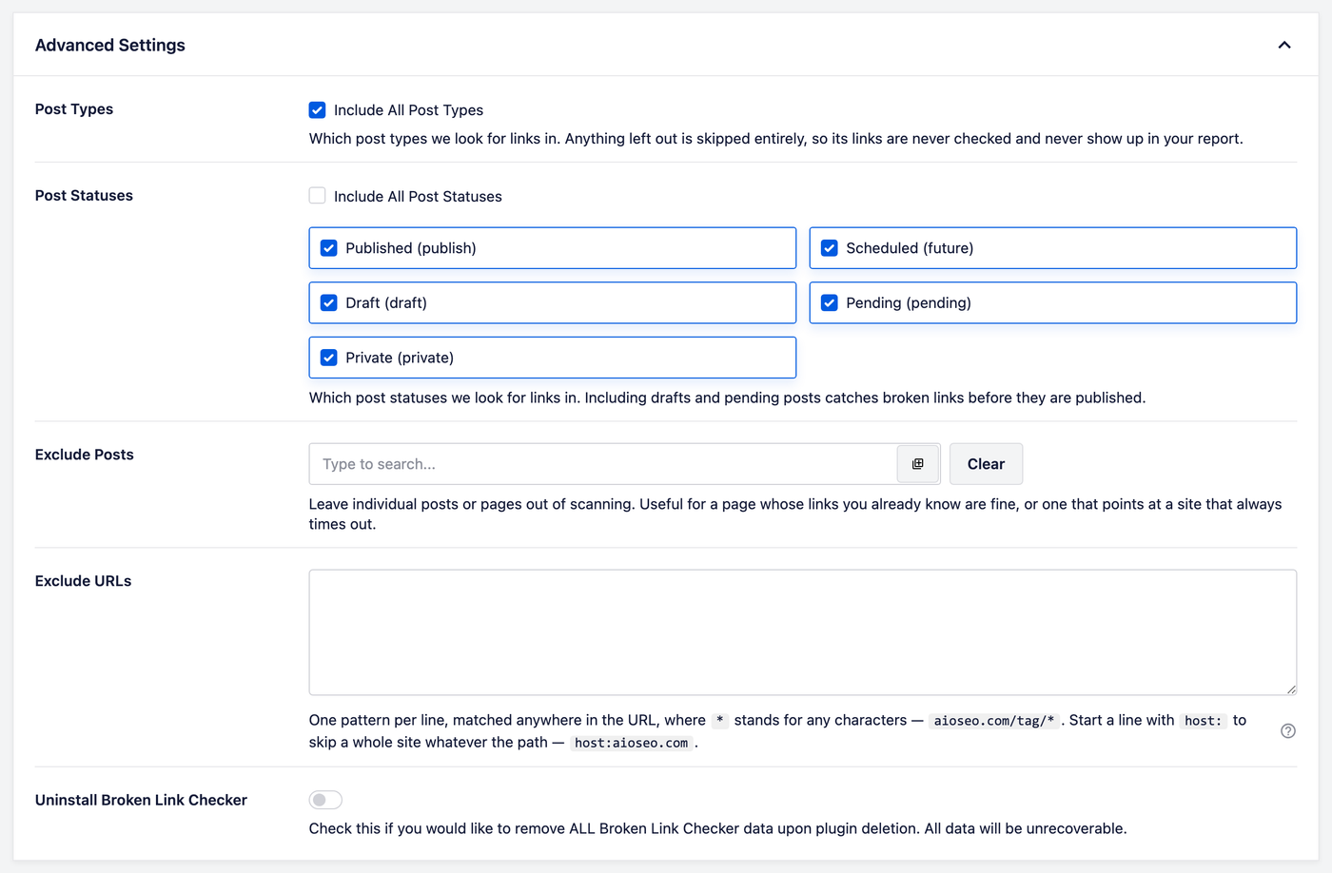Click the Exclude URLs label
The image size is (1332, 873).
click(84, 581)
